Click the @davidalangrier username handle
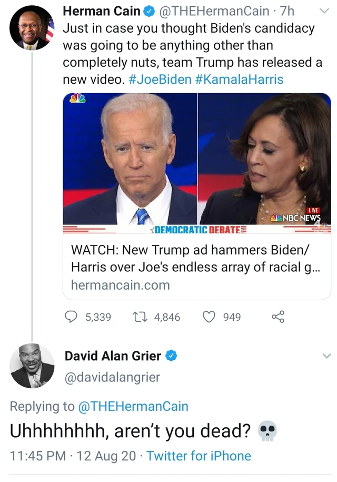The width and height of the screenshot is (337, 482). click(x=113, y=377)
